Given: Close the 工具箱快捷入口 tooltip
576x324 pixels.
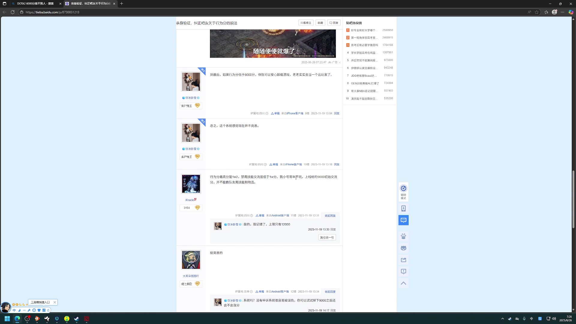Looking at the screenshot, I should (x=55, y=302).
